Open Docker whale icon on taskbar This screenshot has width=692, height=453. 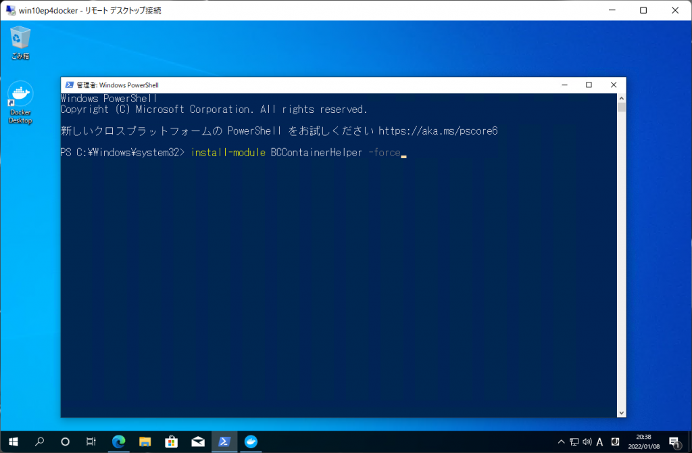point(251,442)
